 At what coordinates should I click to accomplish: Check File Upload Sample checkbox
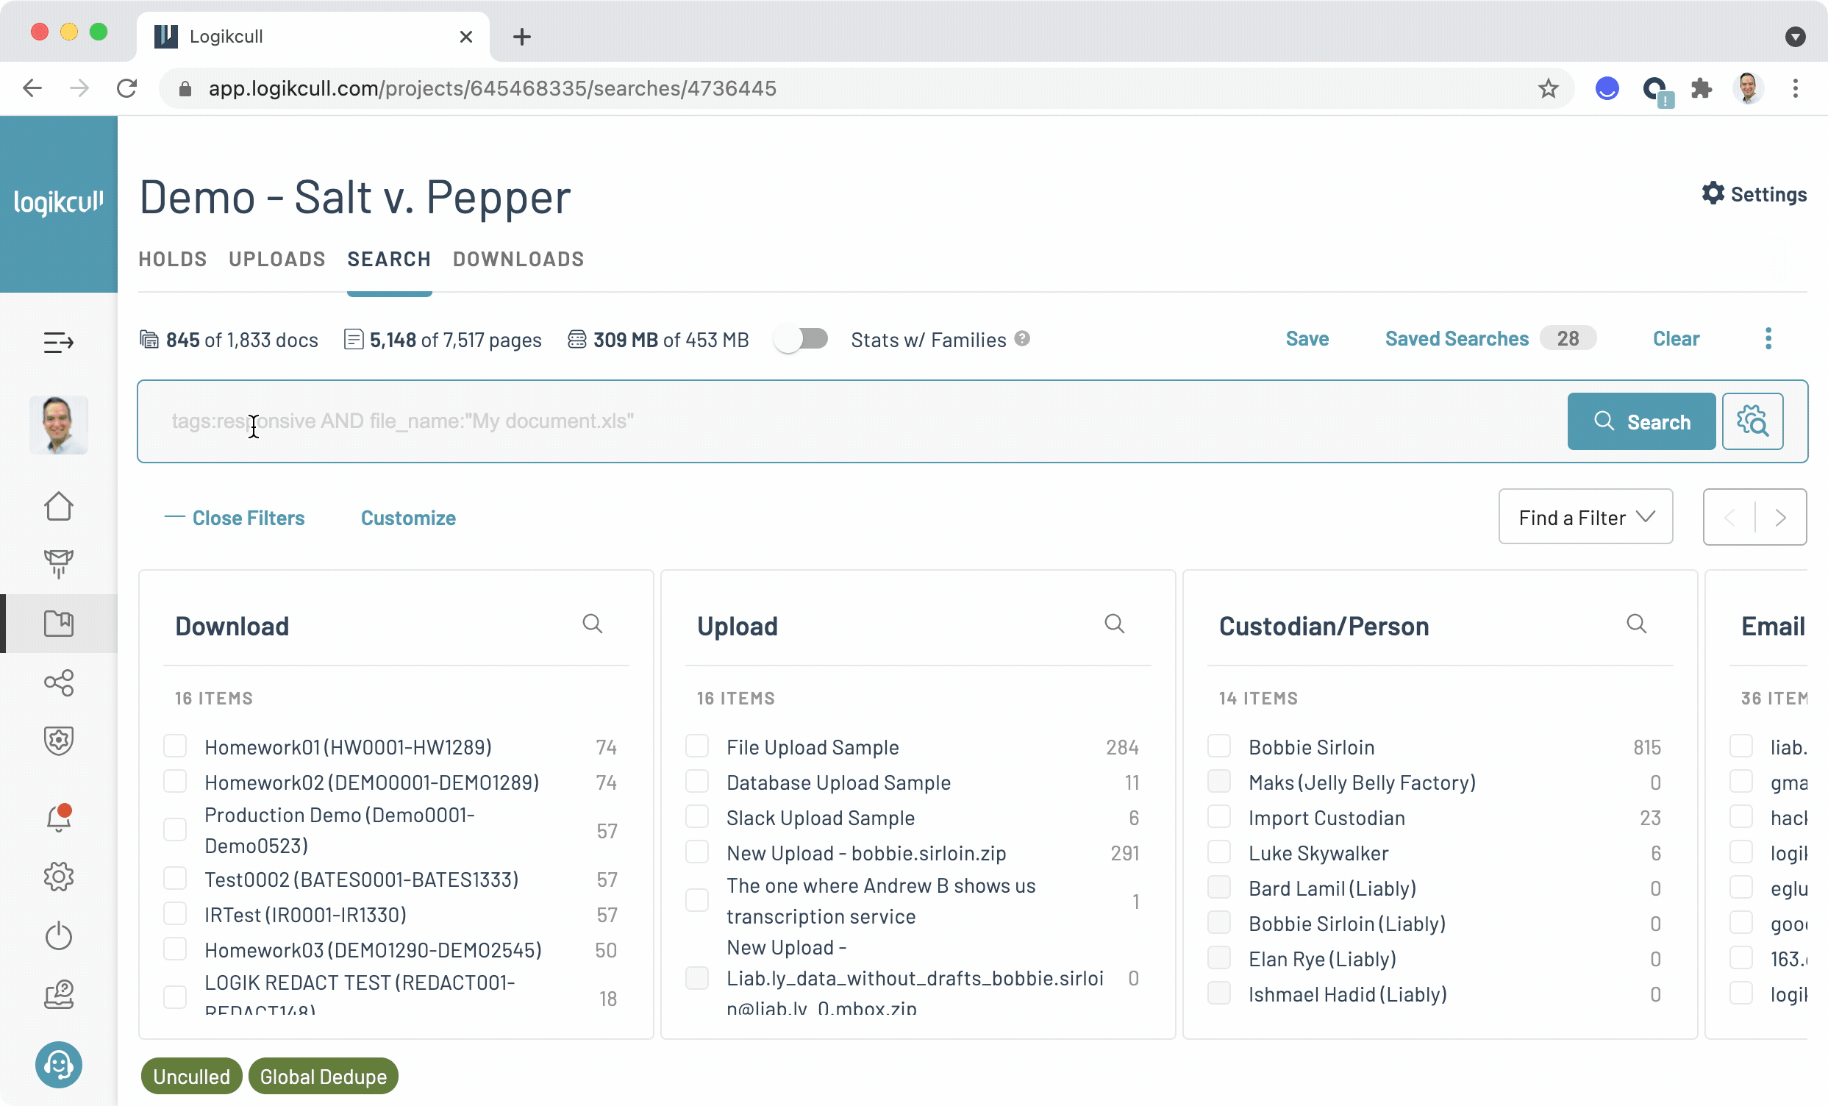pos(697,746)
